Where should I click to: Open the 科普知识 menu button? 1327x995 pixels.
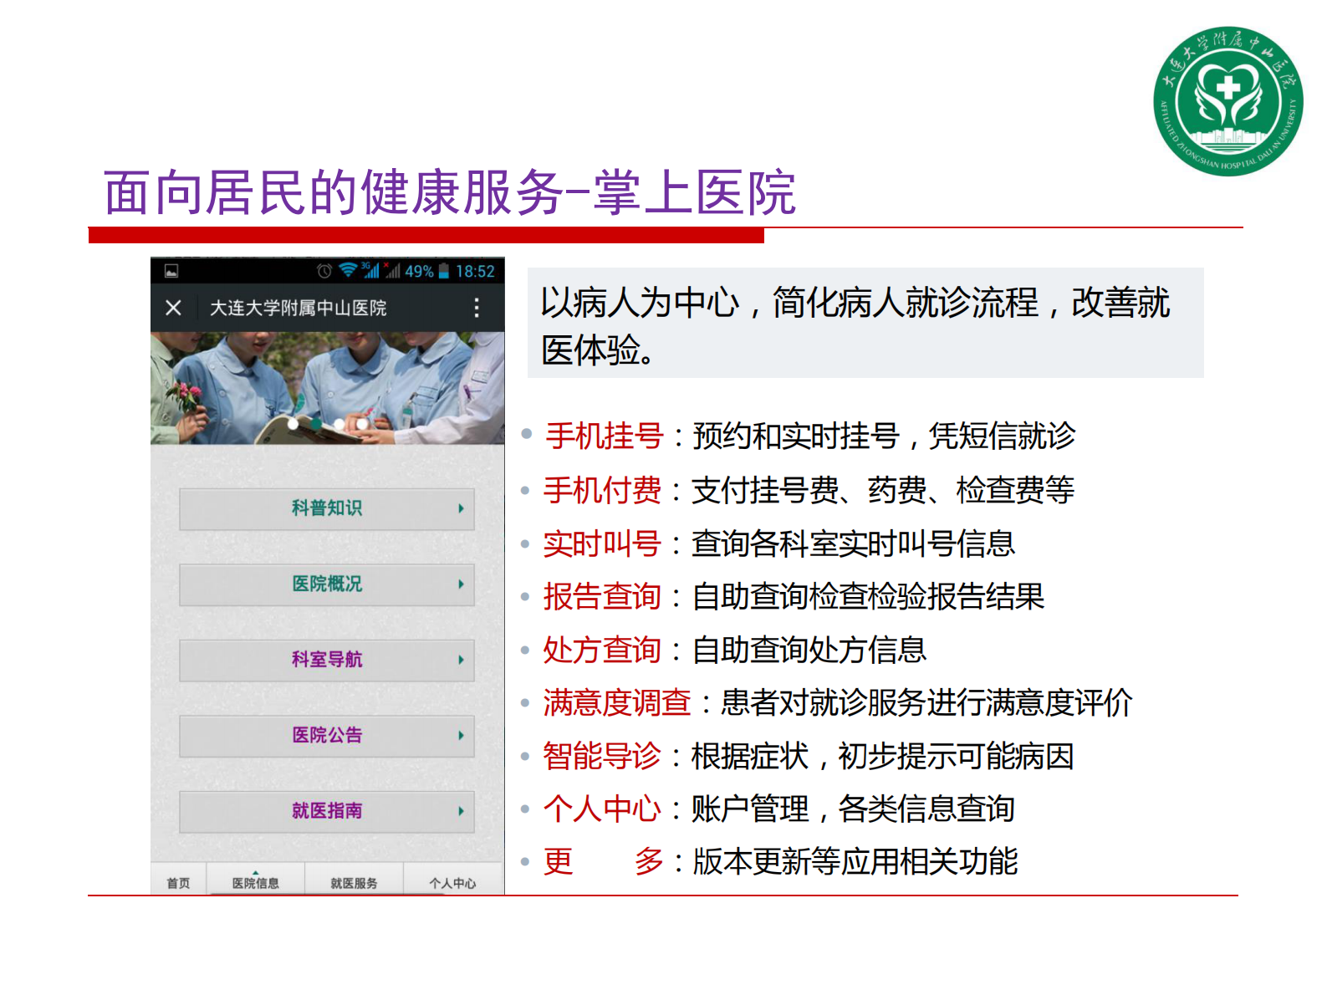(327, 508)
